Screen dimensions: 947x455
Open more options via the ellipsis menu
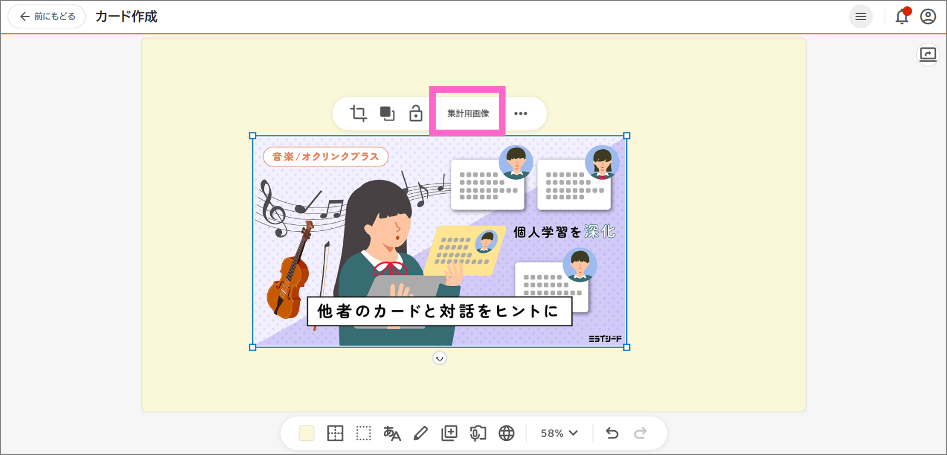tap(521, 113)
